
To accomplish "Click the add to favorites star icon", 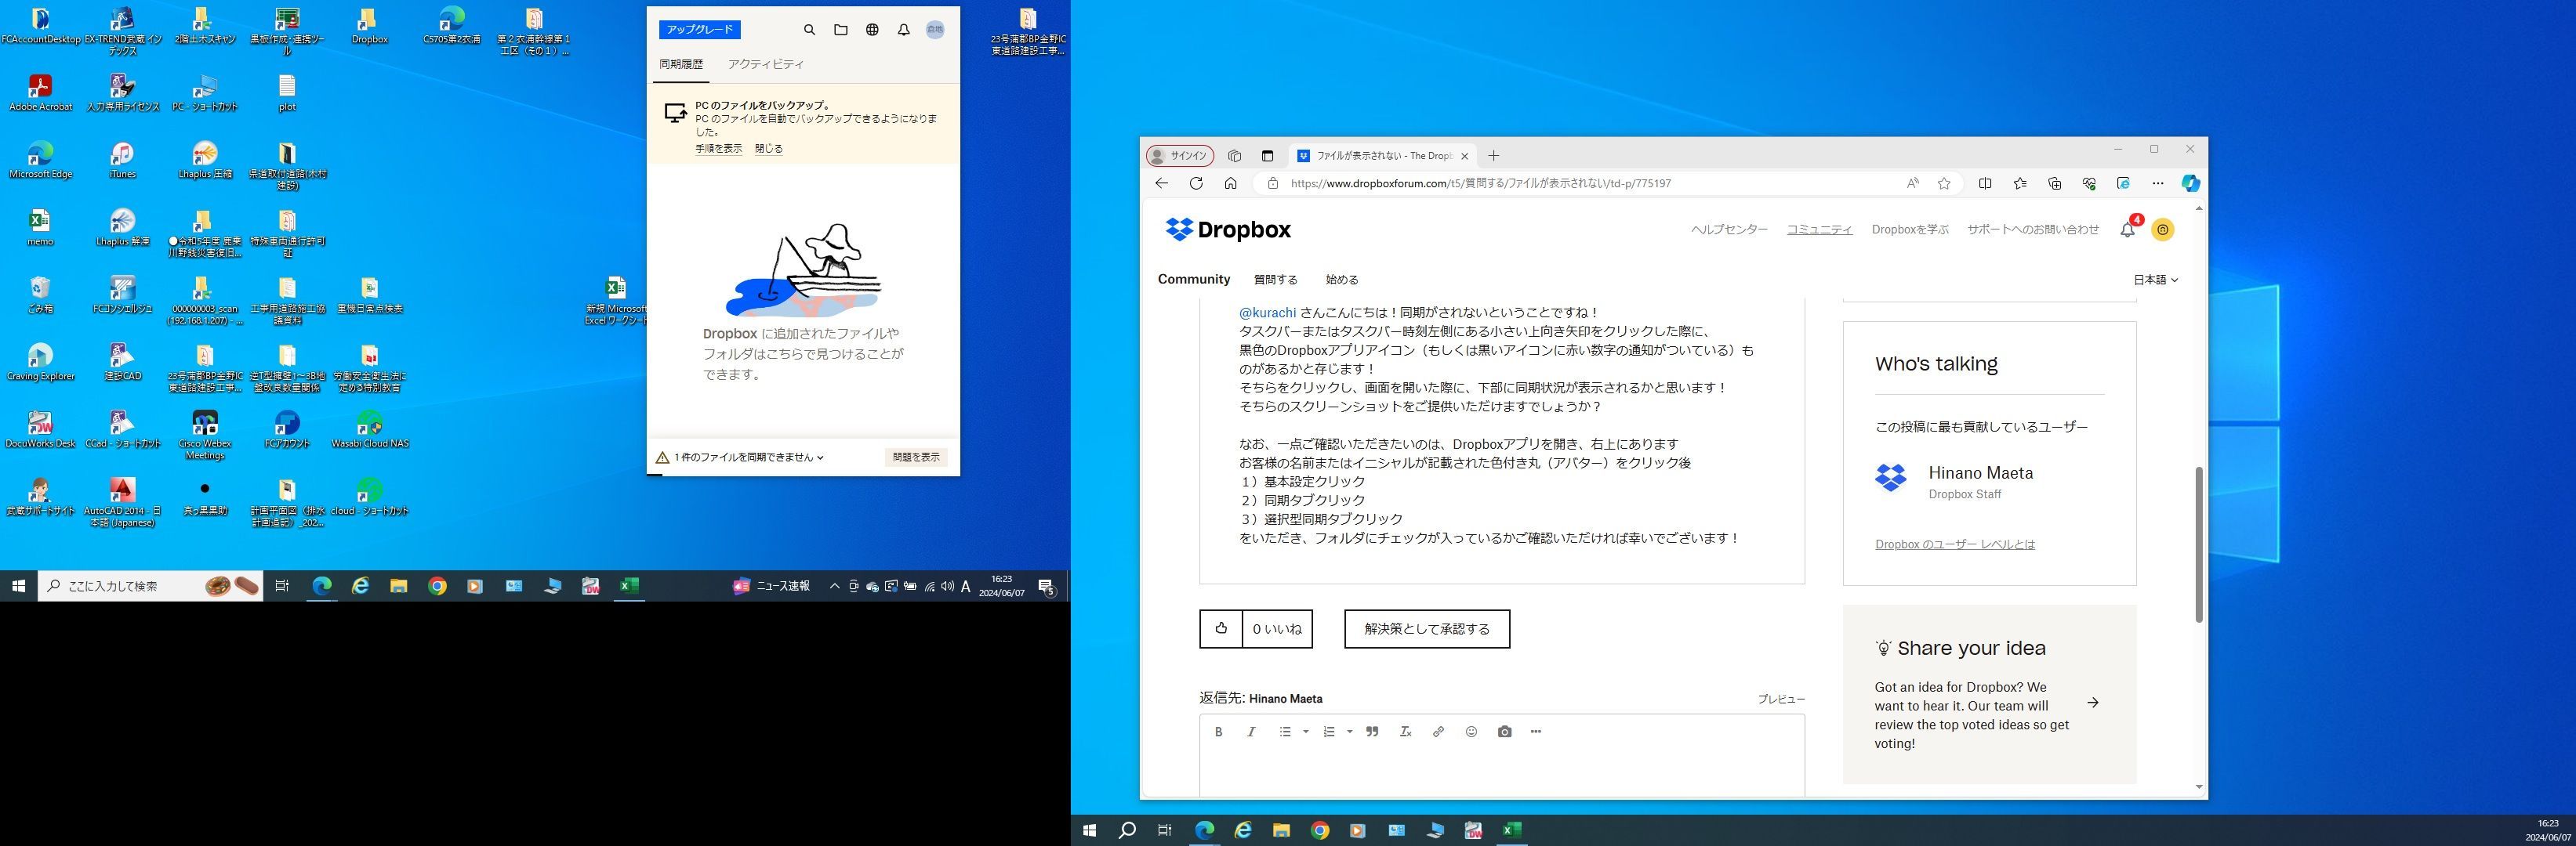I will [1944, 184].
